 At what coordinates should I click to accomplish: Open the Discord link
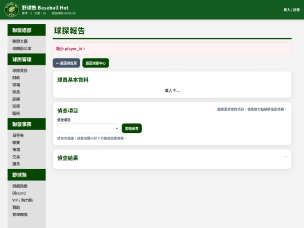pos(19,193)
